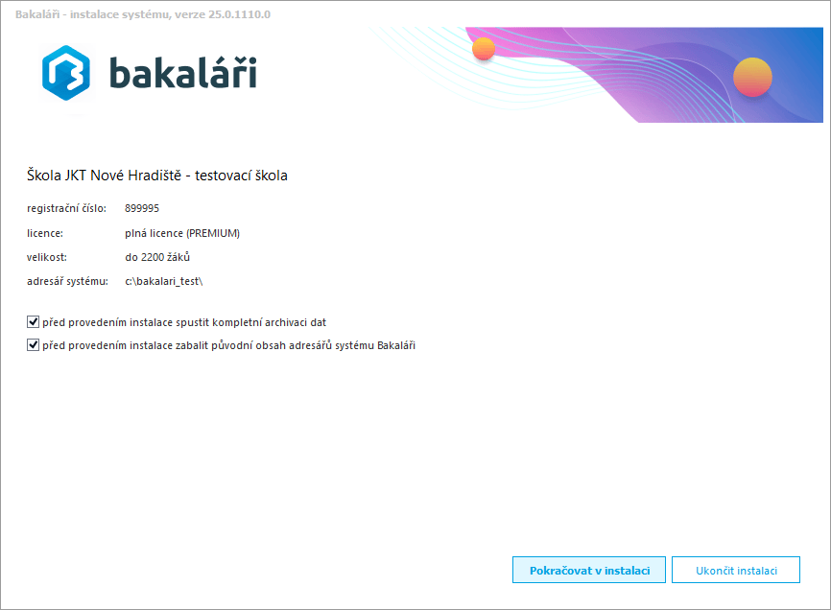
Task: Click the "bakaláři" wordmark text
Action: point(181,74)
